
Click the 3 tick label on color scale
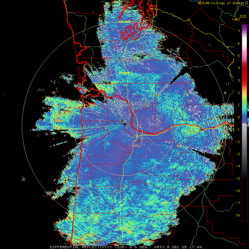coord(239,80)
